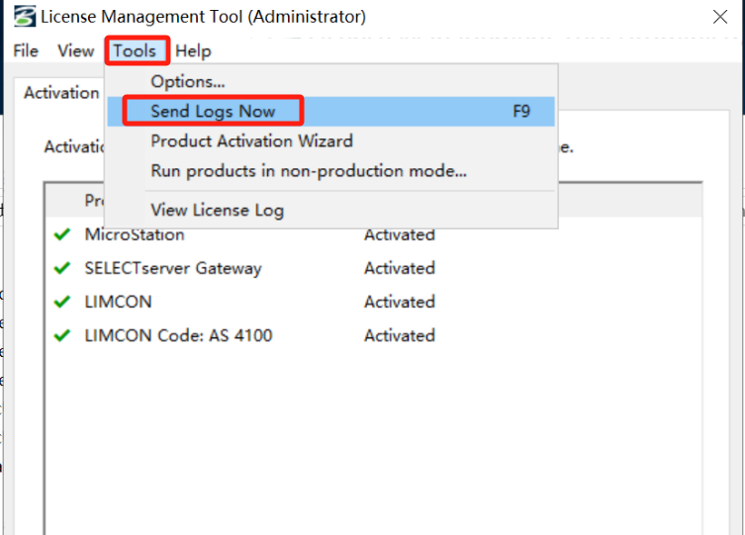Screen dimensions: 745x535
Task: Click the checkmark beside LIMCON Code: AS 4100
Action: tap(62, 335)
